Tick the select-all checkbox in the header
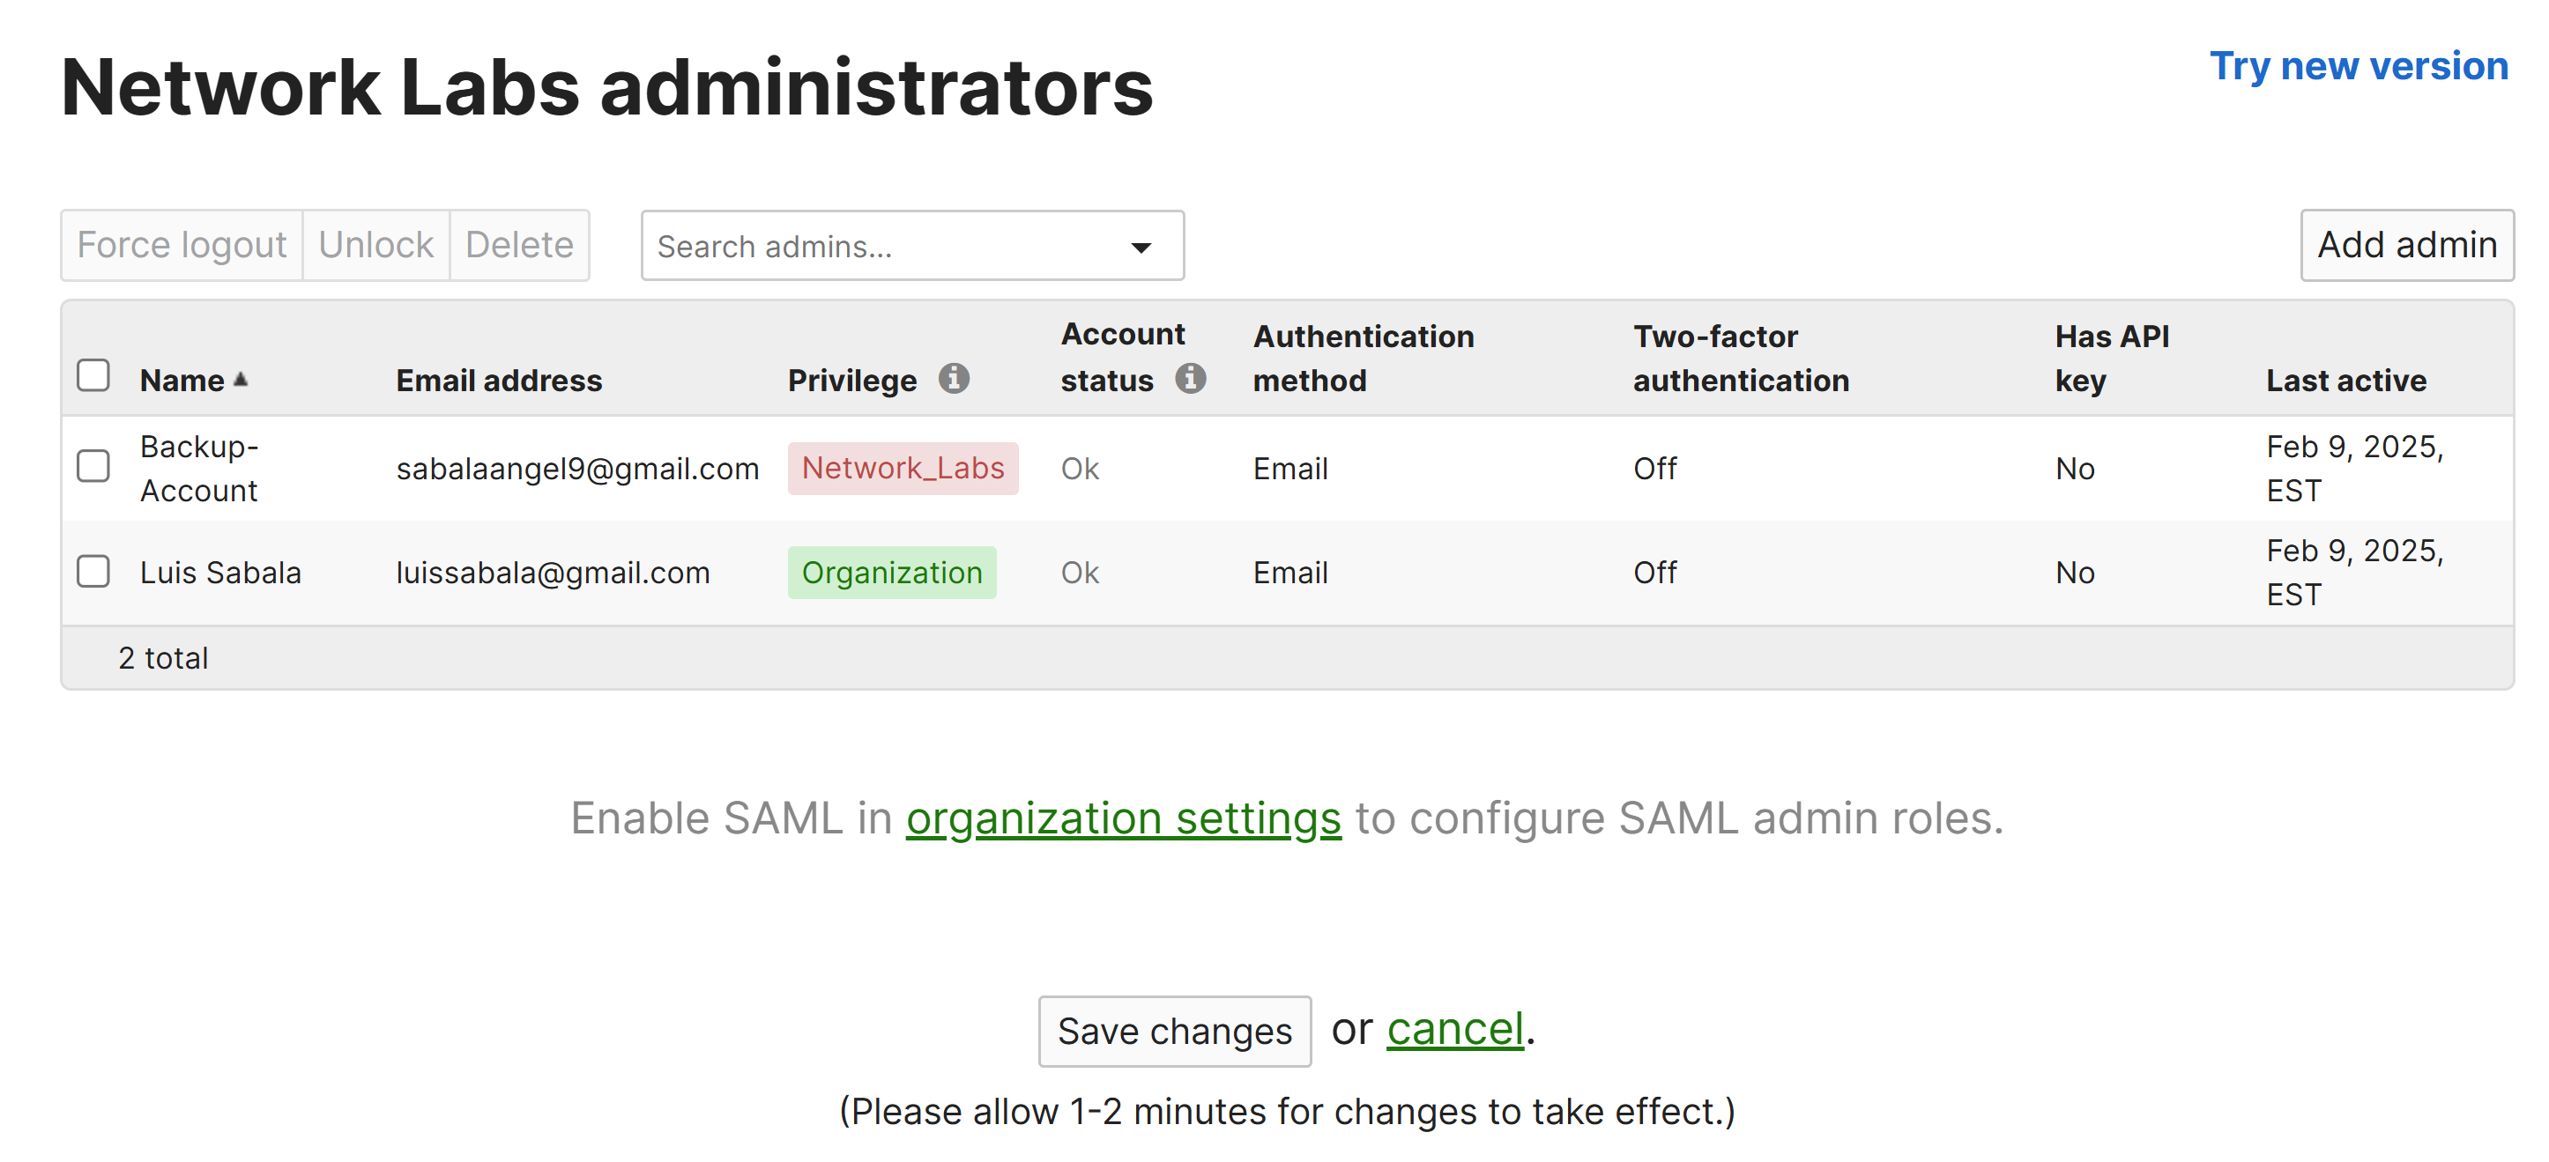 coord(93,376)
